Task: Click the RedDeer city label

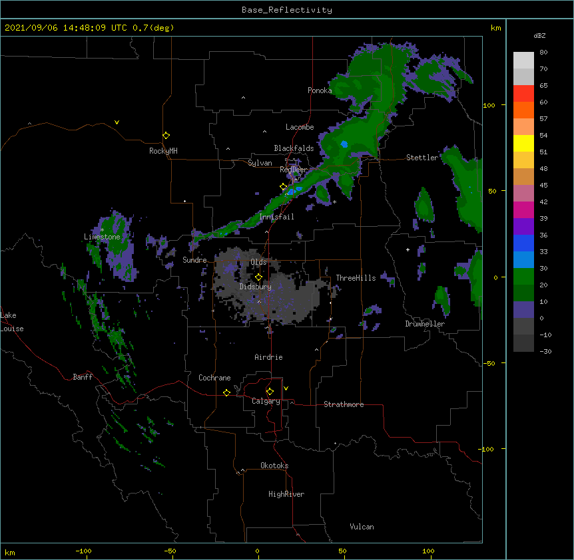Action: coord(293,170)
